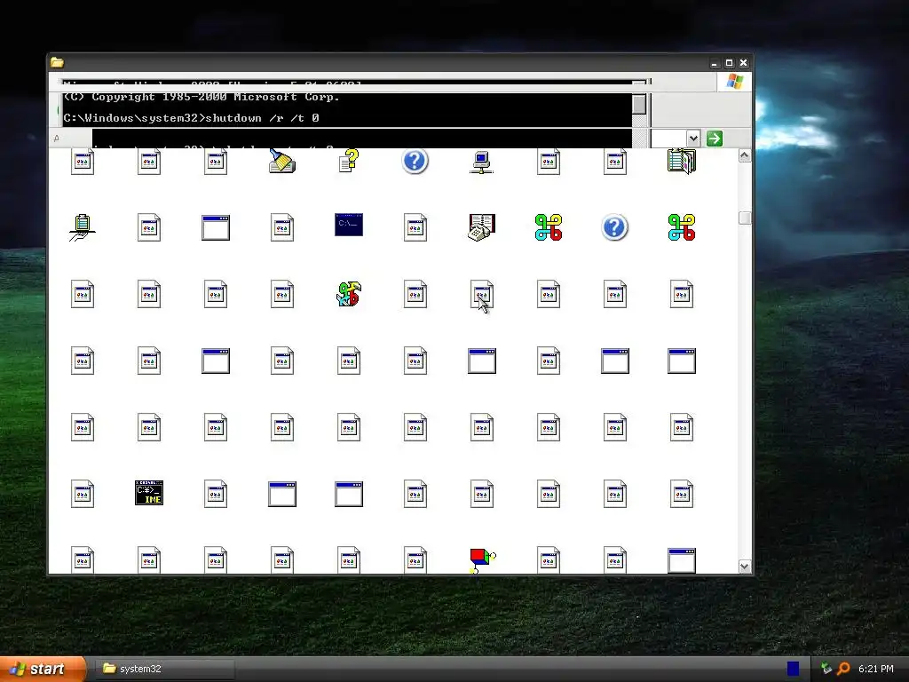Select the colorful knot icon next to the phone dialer
This screenshot has height=682, width=909.
[549, 227]
